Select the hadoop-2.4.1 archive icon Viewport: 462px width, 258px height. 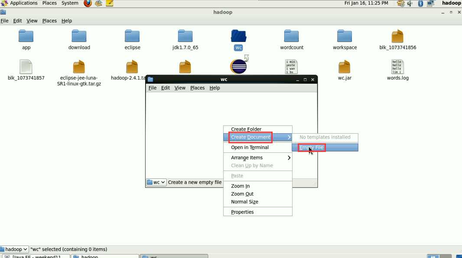click(132, 67)
